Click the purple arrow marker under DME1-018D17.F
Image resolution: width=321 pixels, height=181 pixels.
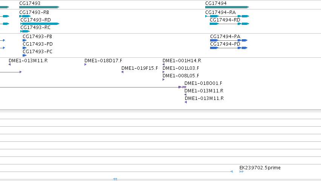(x=85, y=64)
